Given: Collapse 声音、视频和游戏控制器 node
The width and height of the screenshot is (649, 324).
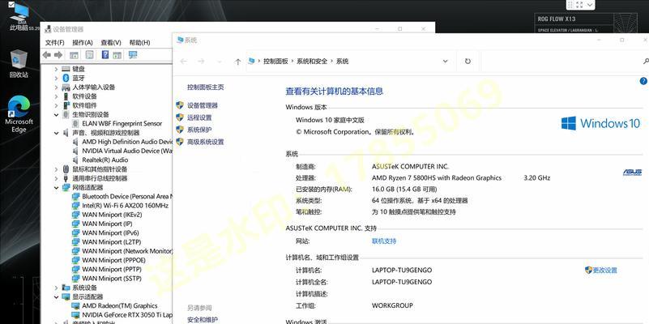Looking at the screenshot, I should (x=56, y=133).
